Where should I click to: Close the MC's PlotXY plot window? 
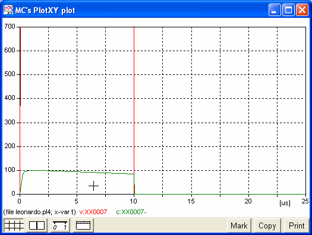coord(302,10)
